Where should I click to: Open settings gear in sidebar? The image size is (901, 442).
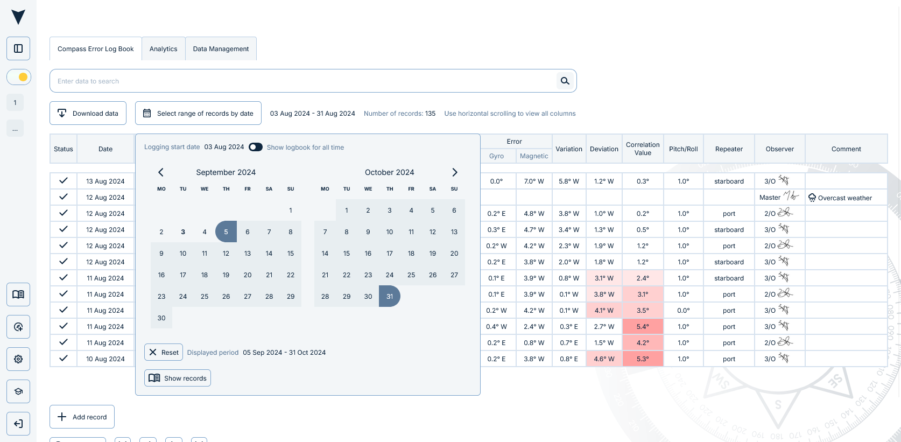click(x=18, y=359)
